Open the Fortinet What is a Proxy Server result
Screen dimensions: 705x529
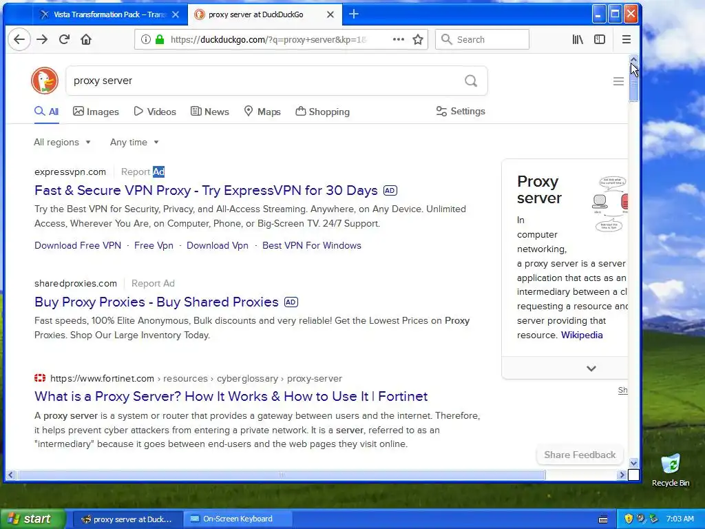tap(231, 396)
